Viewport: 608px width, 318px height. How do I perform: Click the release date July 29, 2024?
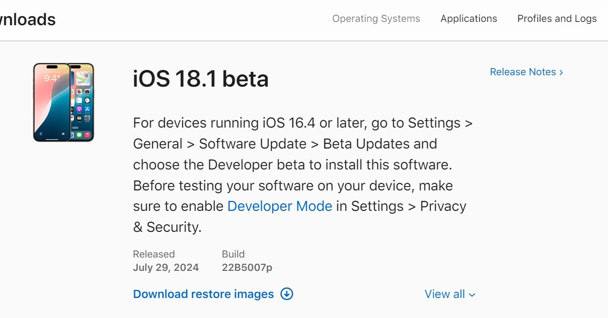coord(165,268)
